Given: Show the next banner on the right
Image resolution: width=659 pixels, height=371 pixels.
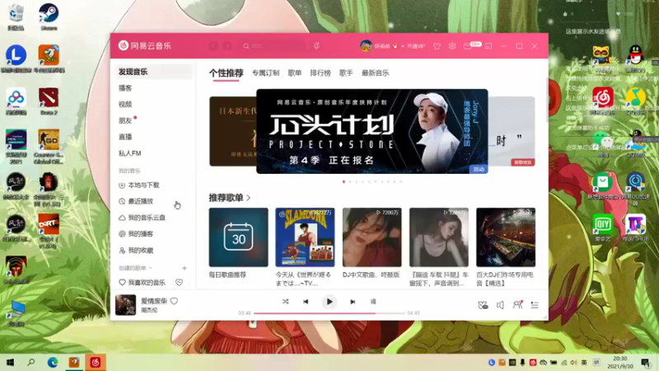Looking at the screenshot, I should (512, 131).
